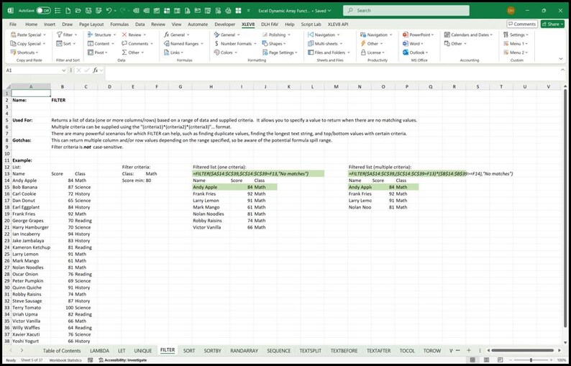Viewport: 571px width, 366px height.
Task: Switch to the Table of Contents sheet tab
Action: pyautogui.click(x=62, y=351)
